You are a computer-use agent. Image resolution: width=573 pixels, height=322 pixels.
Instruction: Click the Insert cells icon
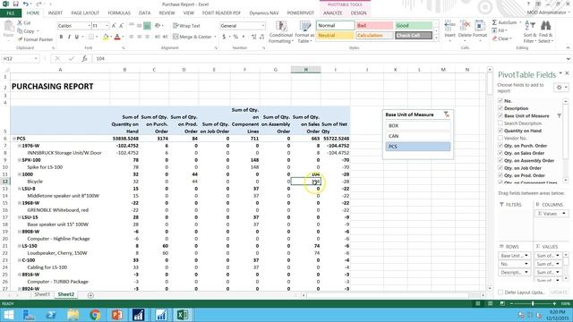pos(449,26)
